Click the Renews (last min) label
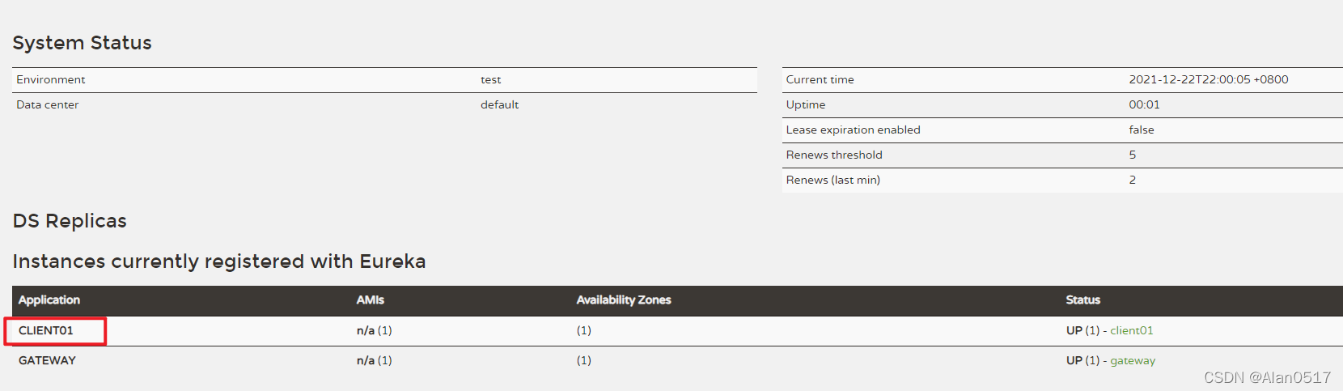The height and width of the screenshot is (391, 1343). 832,180
